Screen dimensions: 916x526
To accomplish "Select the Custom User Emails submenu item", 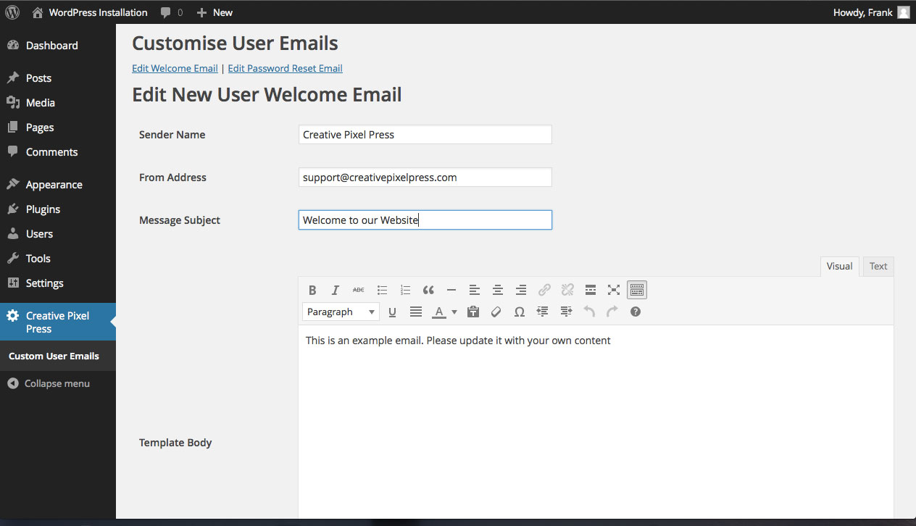I will click(54, 356).
